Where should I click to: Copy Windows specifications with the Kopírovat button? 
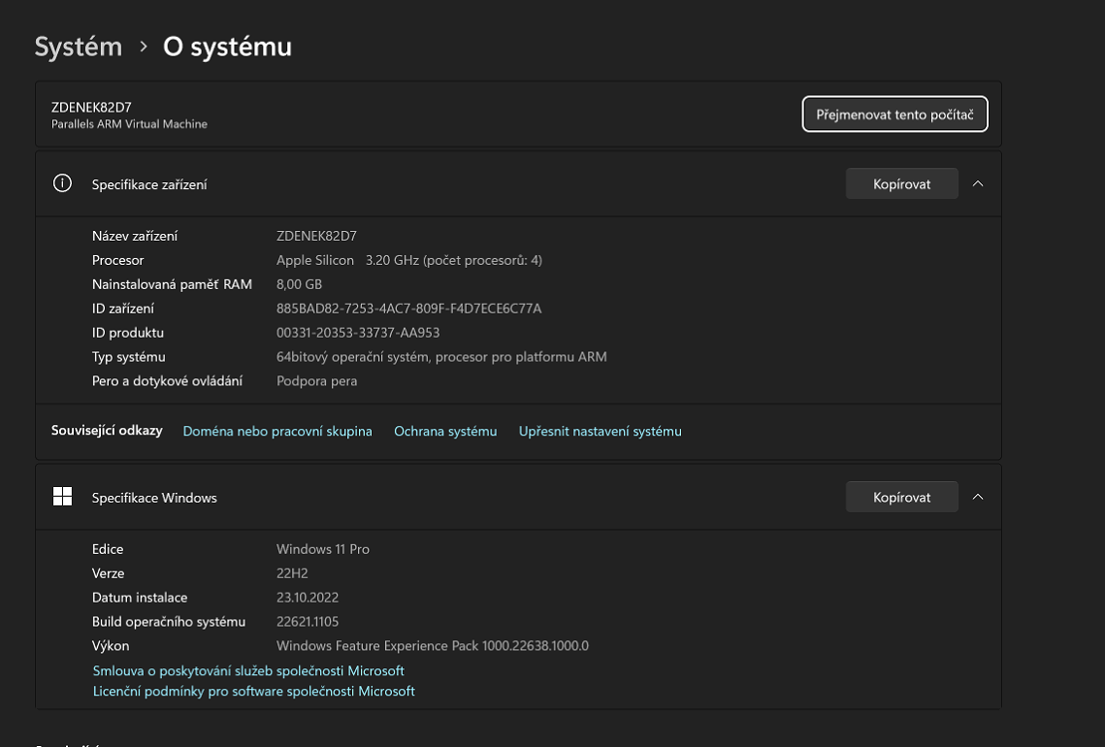tap(901, 497)
